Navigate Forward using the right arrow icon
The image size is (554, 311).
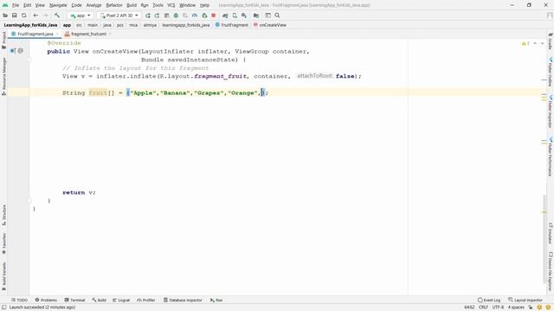(46, 16)
